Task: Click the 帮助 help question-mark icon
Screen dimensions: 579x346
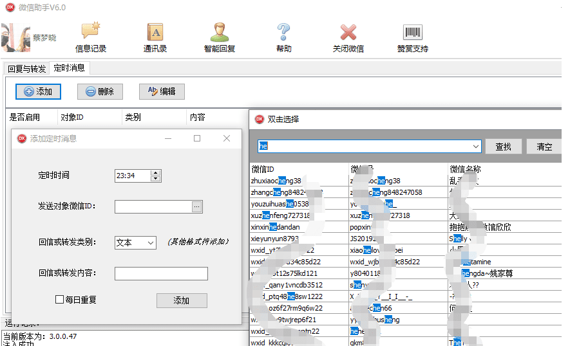Action: click(283, 37)
